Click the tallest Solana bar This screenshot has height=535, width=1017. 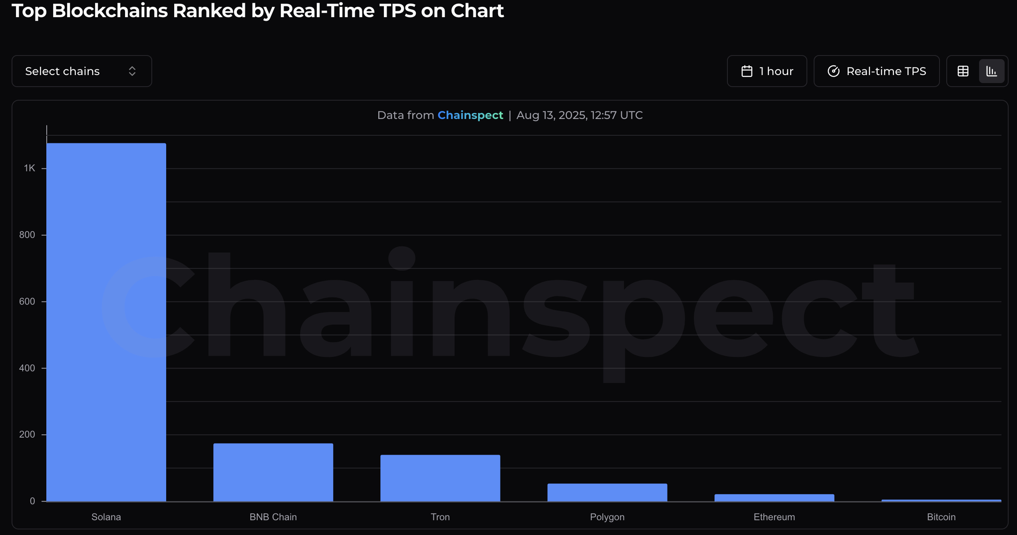pyautogui.click(x=106, y=319)
